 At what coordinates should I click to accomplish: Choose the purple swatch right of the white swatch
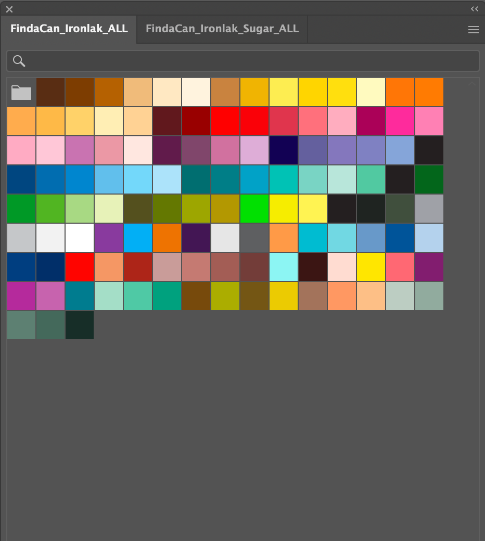click(x=109, y=238)
